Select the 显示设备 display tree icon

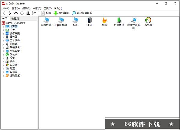tap(7, 41)
